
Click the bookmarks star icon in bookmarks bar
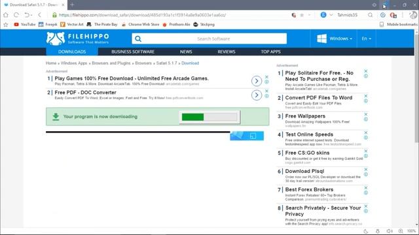click(6, 25)
